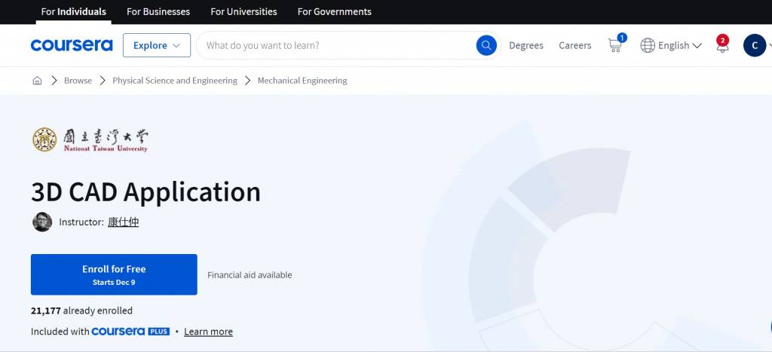Open the shopping cart
The image size is (772, 352).
615,45
